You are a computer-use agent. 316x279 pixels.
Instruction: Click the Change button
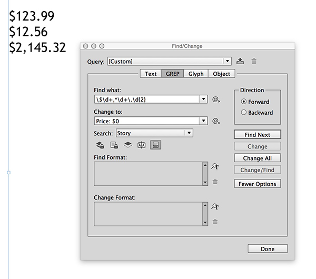[258, 146]
